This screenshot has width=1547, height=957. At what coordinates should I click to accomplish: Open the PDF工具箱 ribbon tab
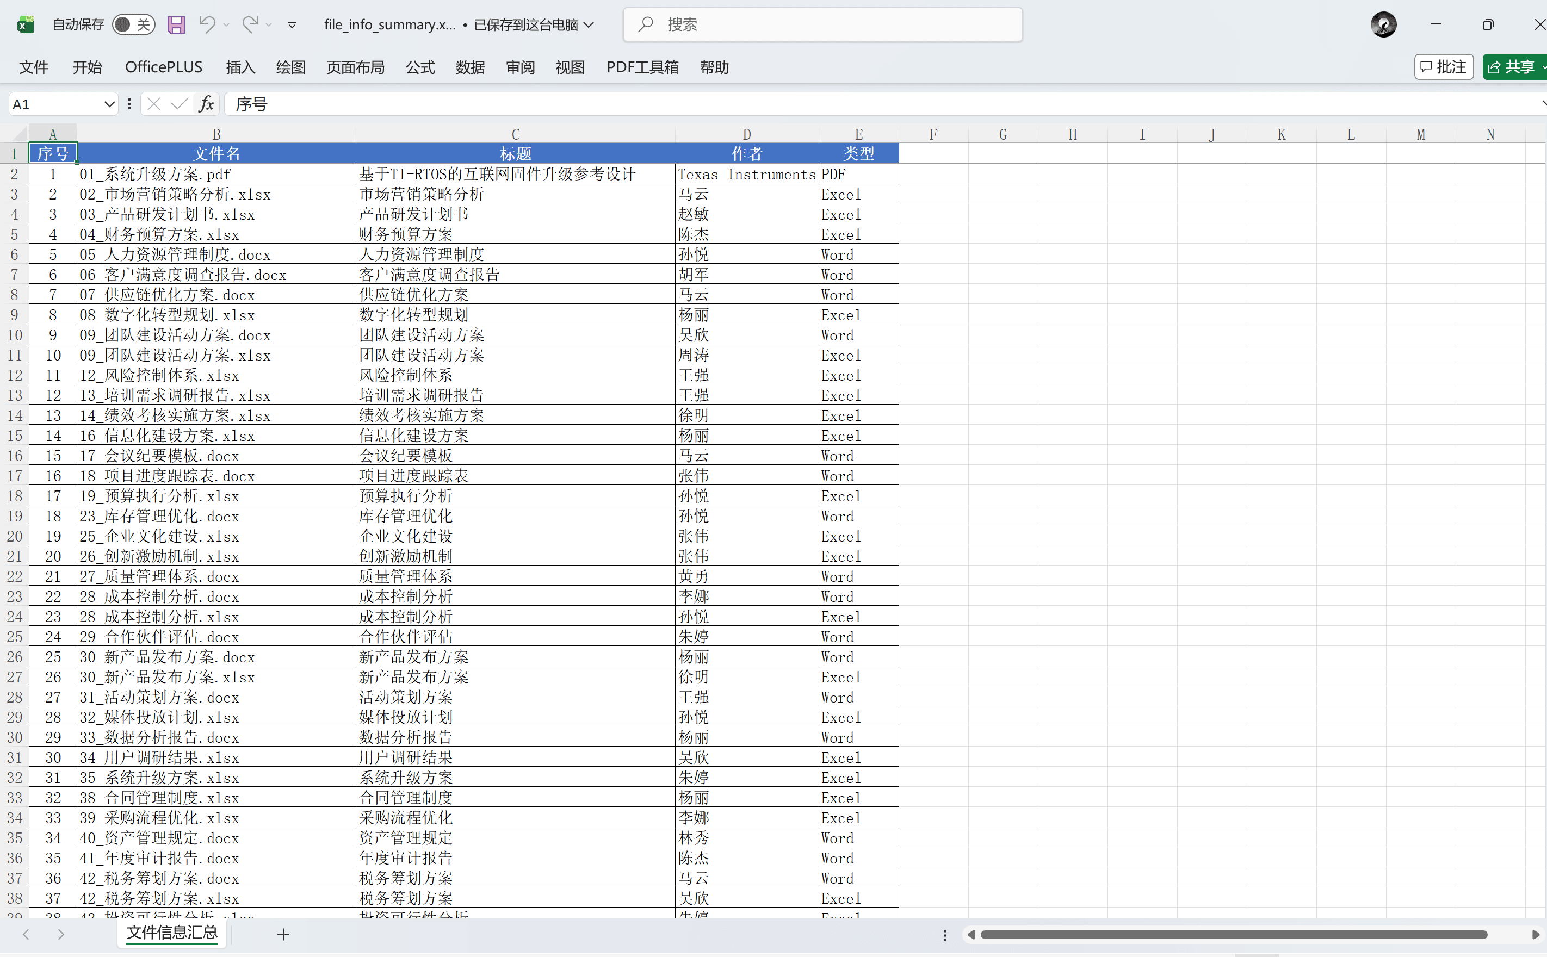click(x=642, y=67)
